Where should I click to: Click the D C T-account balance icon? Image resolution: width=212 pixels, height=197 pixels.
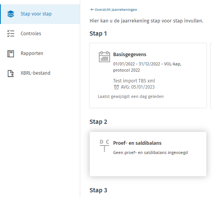click(x=104, y=146)
